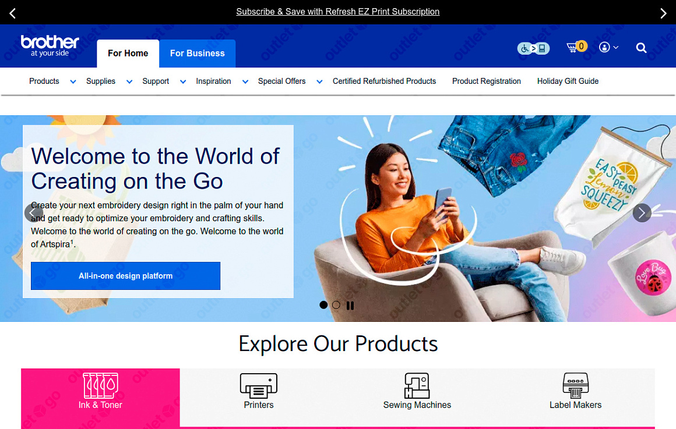Select the first carousel slide dot
Image resolution: width=676 pixels, height=429 pixels.
coord(323,305)
